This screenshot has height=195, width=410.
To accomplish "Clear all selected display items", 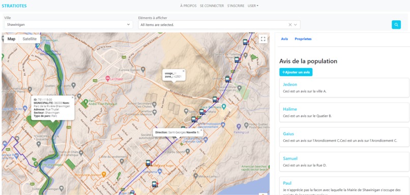I will tap(290, 24).
